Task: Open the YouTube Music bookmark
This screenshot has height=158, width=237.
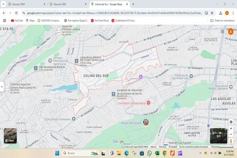Action: [100, 21]
